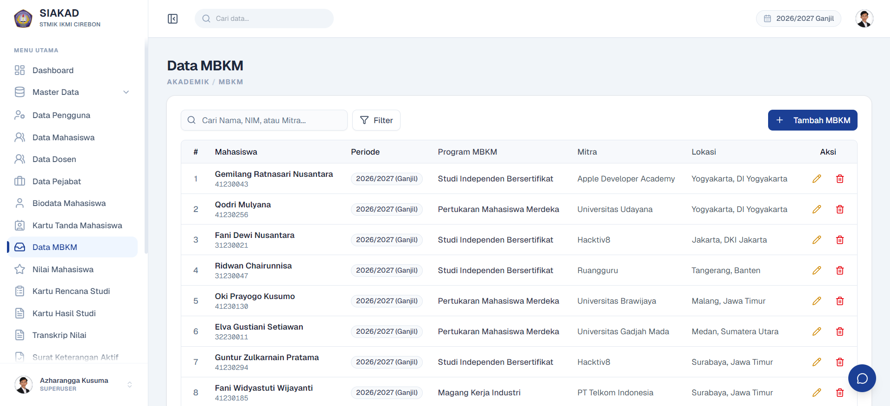Edit Guntur Zulkarnain Pratama's row
This screenshot has width=890, height=406.
click(817, 362)
